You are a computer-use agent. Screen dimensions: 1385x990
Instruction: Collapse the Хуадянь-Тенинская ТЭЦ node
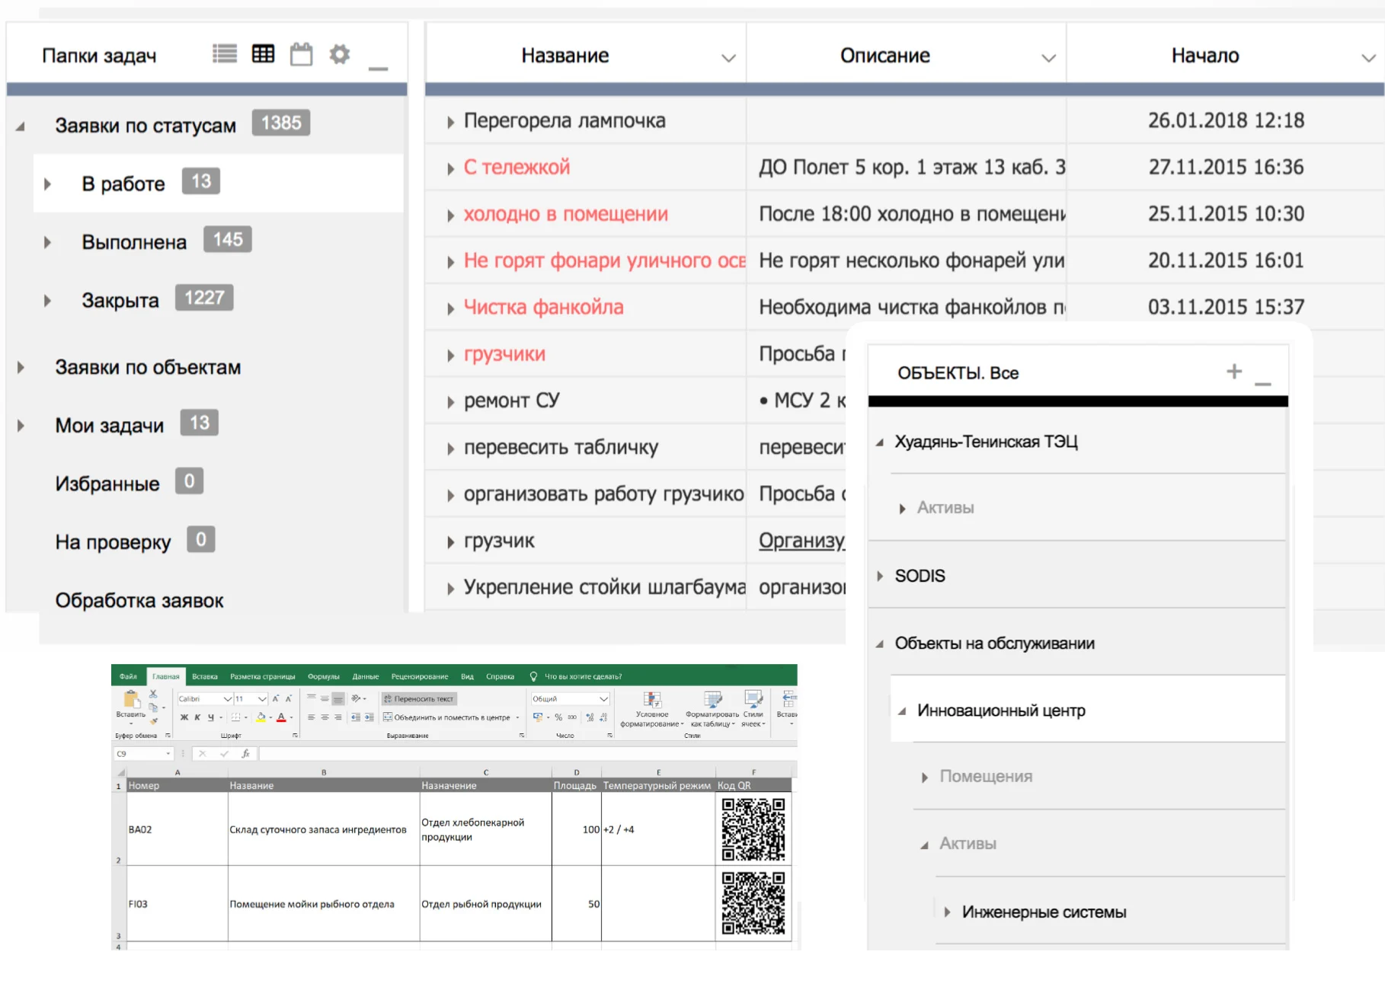(880, 442)
